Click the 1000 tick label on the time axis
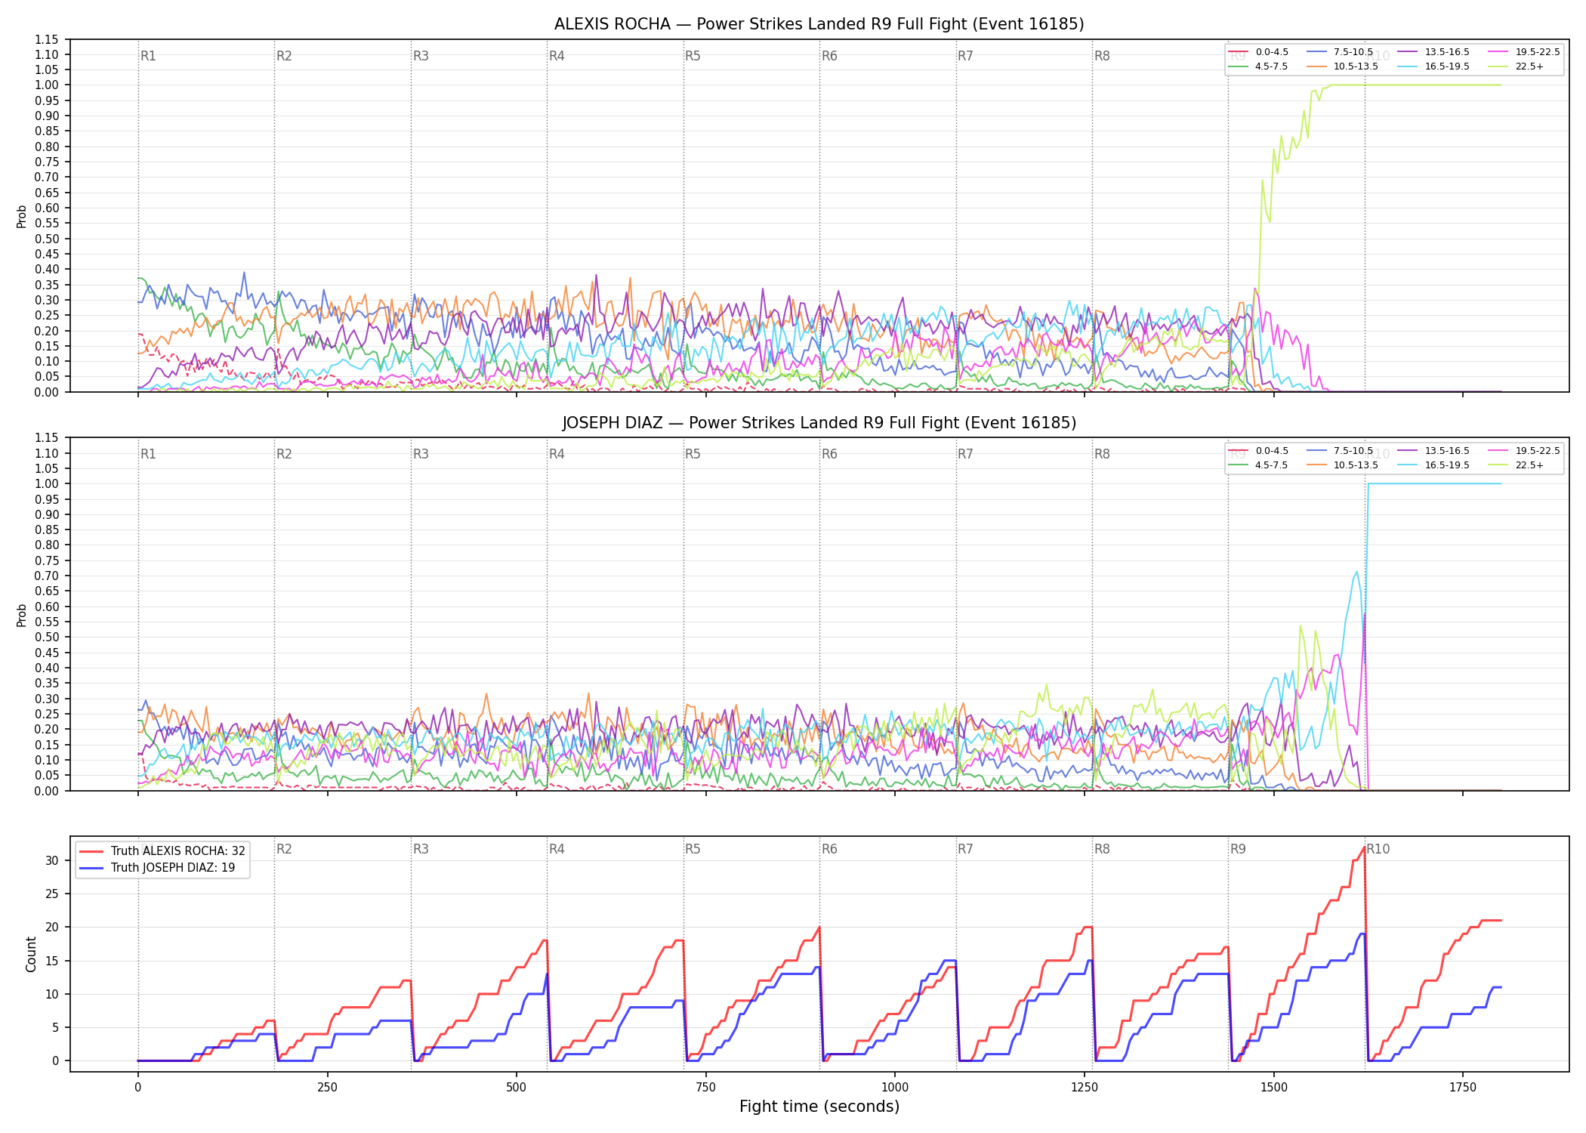This screenshot has height=1133, width=1586. click(895, 1088)
